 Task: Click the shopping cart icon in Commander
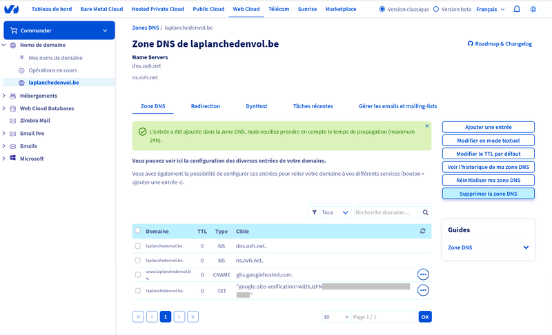[14, 30]
